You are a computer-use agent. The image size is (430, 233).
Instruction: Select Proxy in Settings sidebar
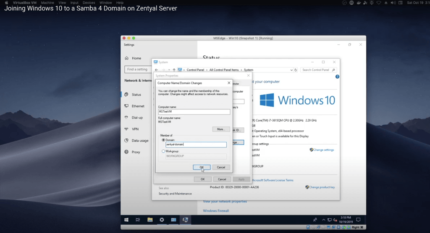[x=136, y=152]
